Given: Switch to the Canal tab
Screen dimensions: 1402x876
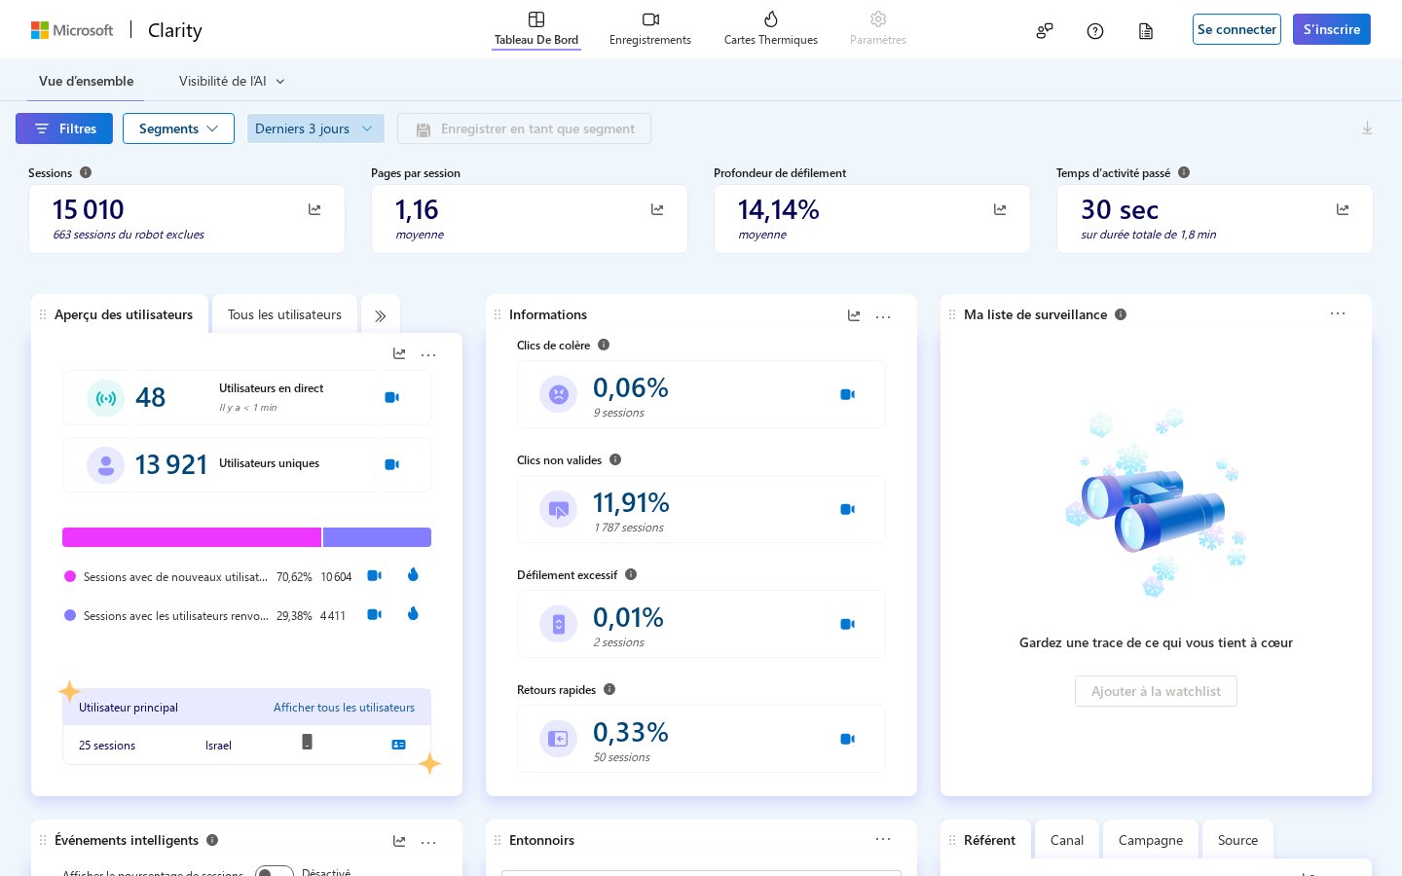Looking at the screenshot, I should pos(1067,840).
